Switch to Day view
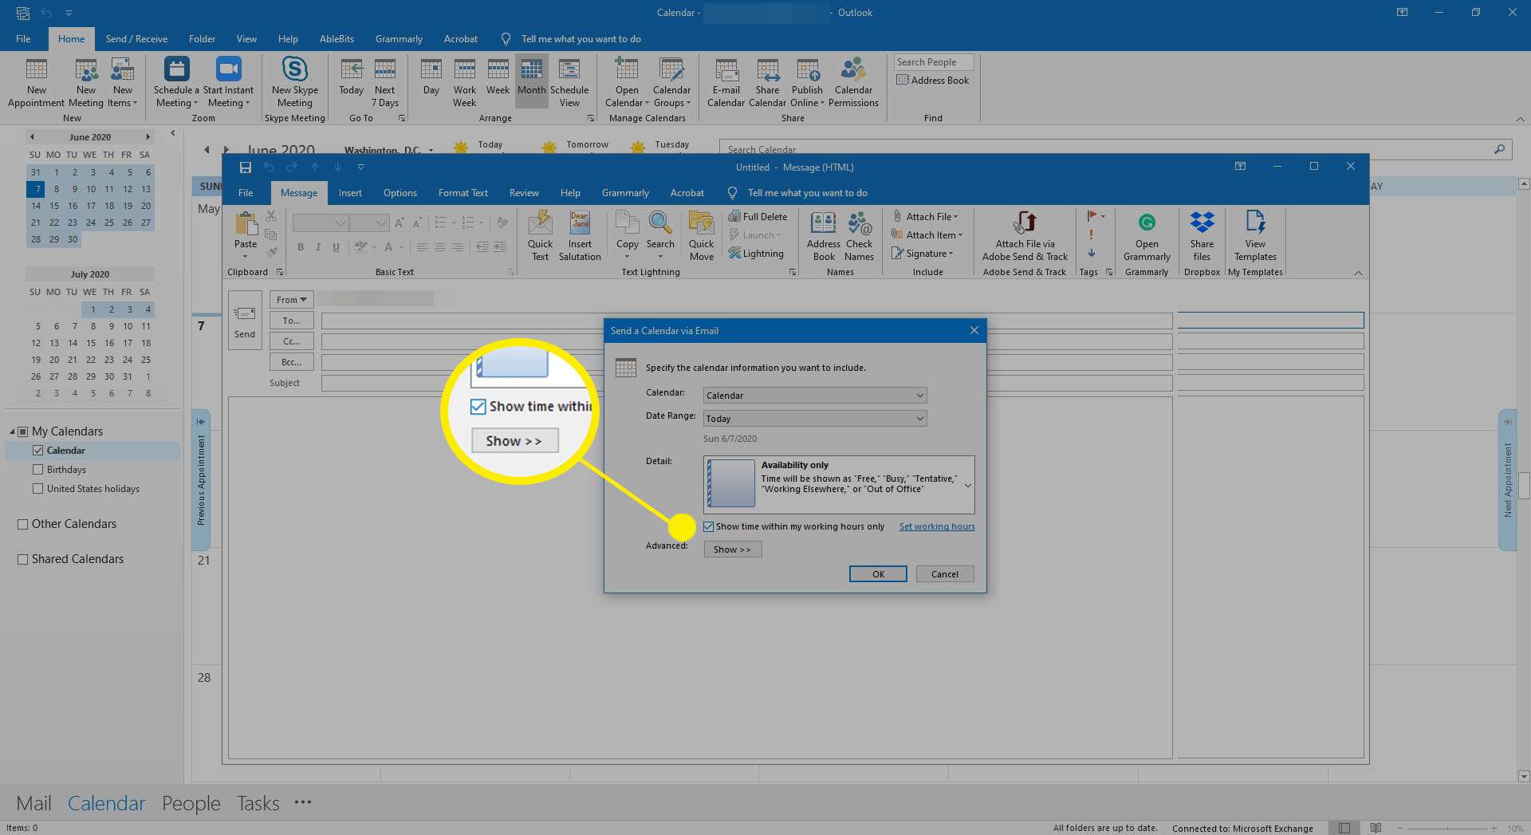This screenshot has height=835, width=1531. [x=431, y=77]
